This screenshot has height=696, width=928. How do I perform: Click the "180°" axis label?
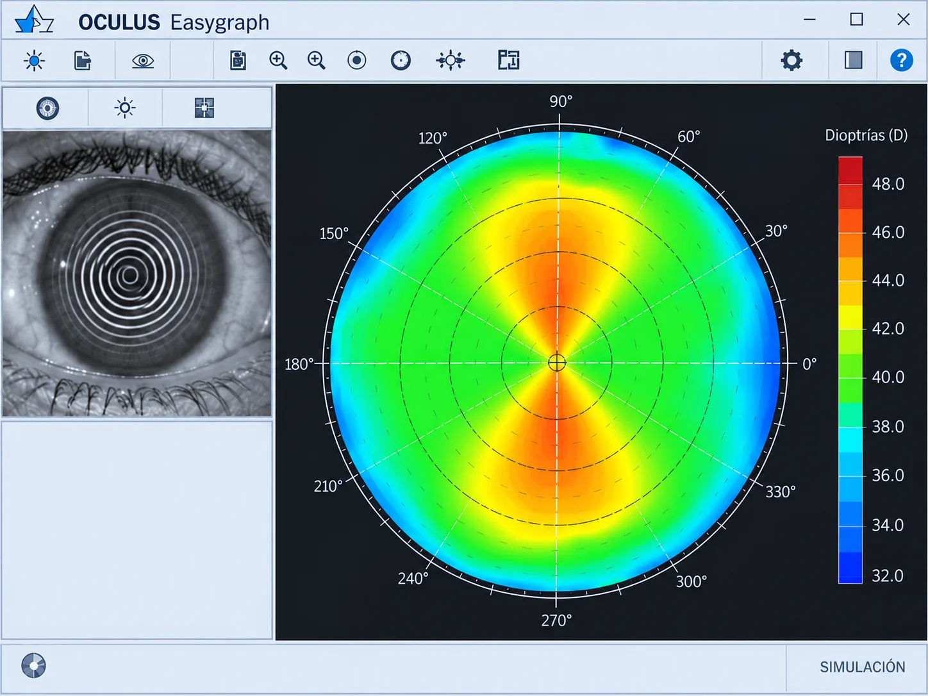(299, 364)
